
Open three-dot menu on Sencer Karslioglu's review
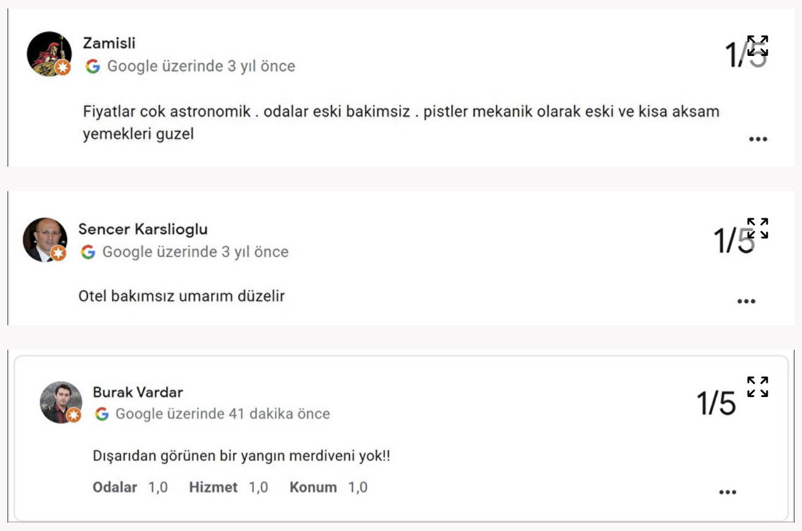click(745, 301)
